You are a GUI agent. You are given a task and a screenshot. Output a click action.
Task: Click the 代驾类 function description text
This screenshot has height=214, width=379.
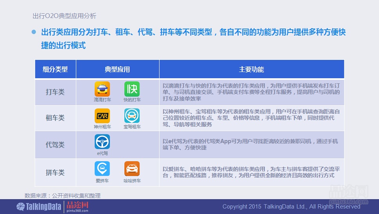pos(250,144)
